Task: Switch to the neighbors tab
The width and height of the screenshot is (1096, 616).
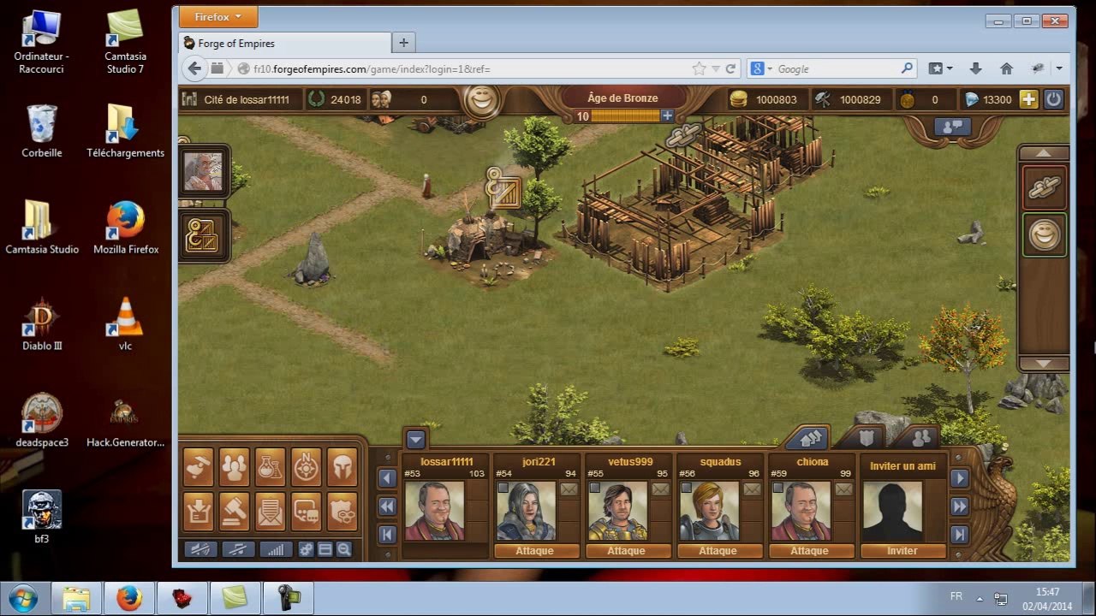Action: (810, 438)
